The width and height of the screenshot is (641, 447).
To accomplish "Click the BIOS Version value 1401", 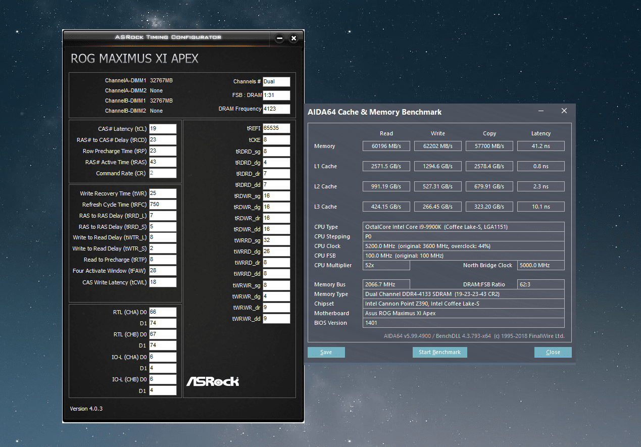I will click(x=464, y=323).
